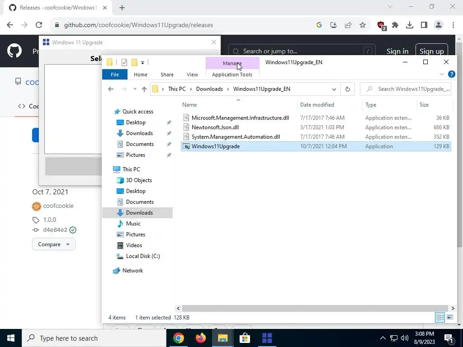Open Chrome from the taskbar
Viewport: 463px width, 347px height.
[x=179, y=338]
